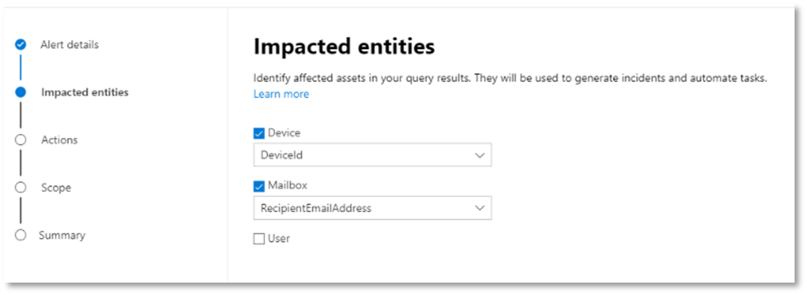Expand the RecipientEmailAddress dropdown chevron arrow

pos(480,208)
